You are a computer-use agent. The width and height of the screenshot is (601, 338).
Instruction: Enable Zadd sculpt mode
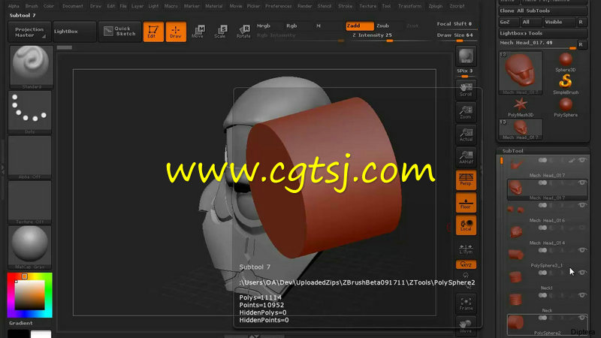pos(360,26)
